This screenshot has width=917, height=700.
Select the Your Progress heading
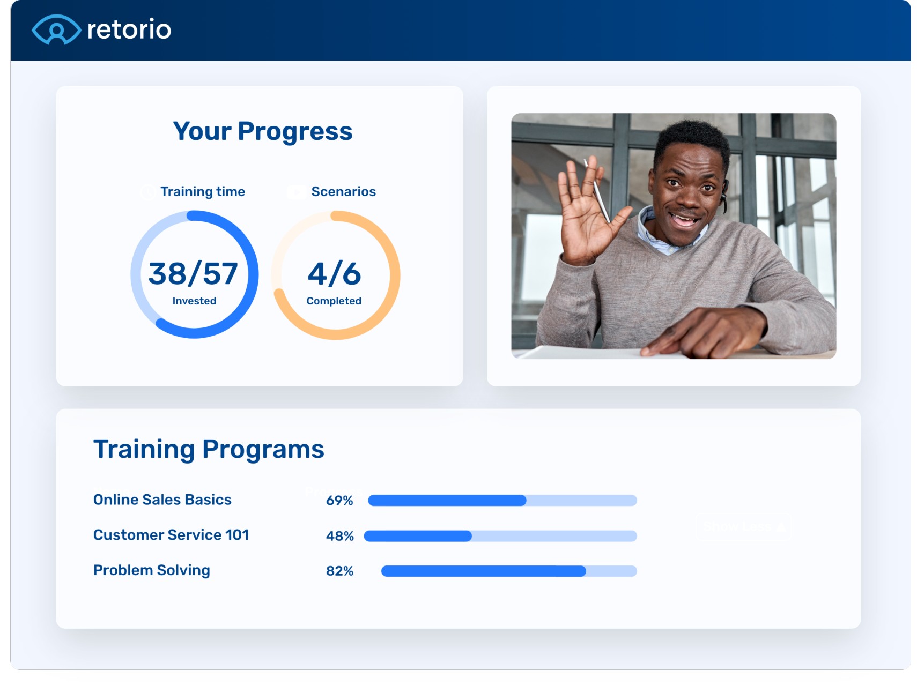pyautogui.click(x=263, y=132)
